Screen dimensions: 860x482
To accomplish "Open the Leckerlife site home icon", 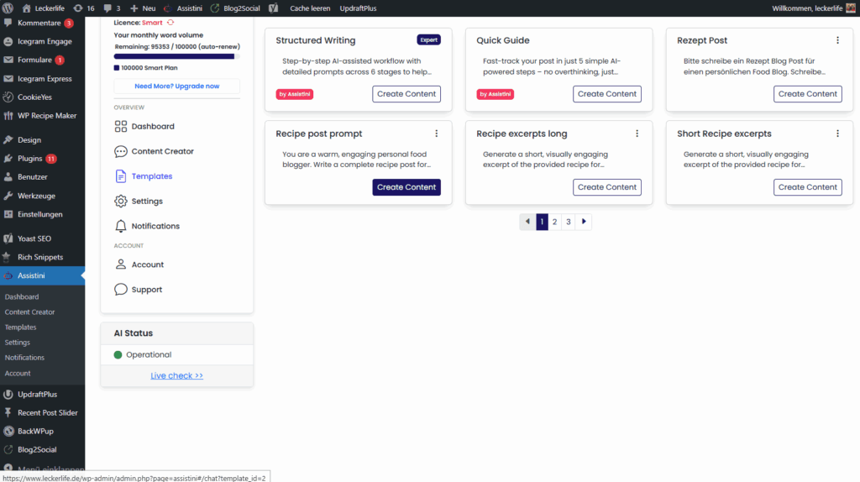I will point(26,8).
